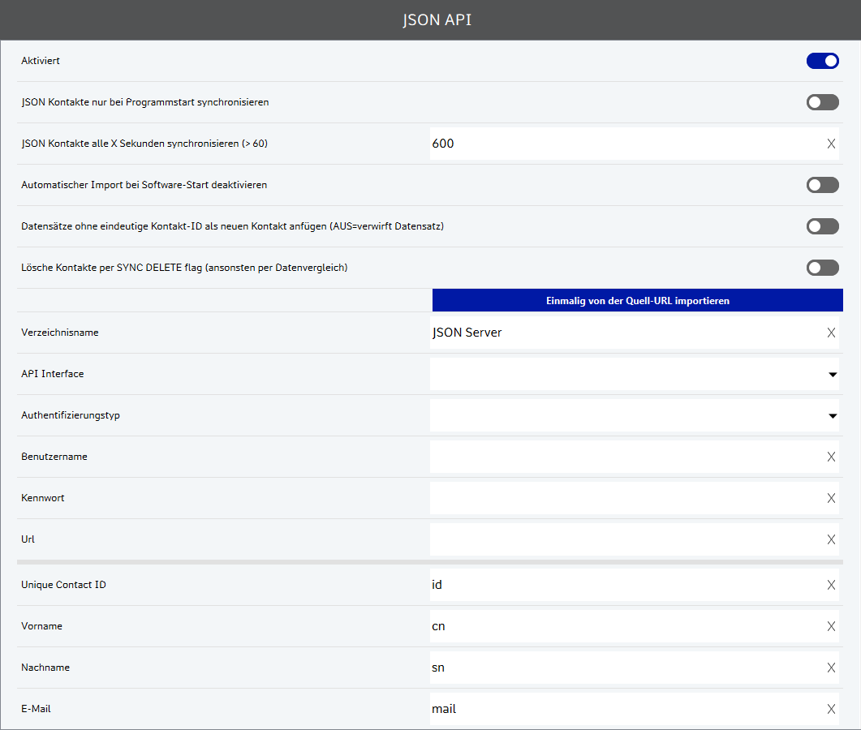
Task: Toggle adding records without unique Kontakt-ID
Action: pos(822,226)
